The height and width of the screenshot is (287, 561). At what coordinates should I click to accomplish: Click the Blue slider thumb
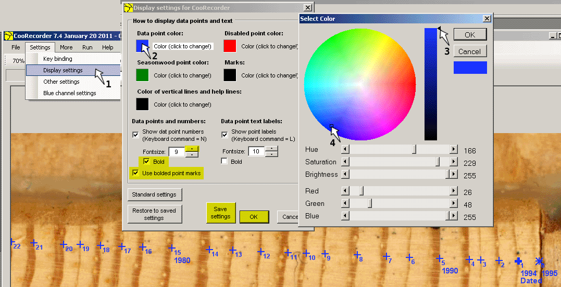[x=447, y=216]
